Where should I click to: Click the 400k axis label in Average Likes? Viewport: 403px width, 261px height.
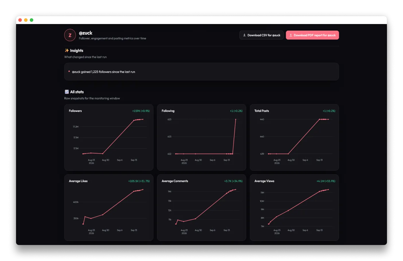76,202
